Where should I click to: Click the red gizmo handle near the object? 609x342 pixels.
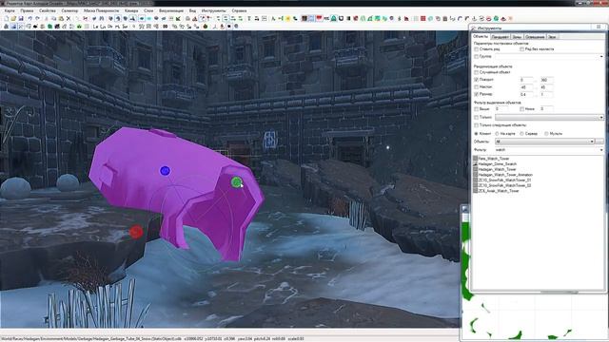(x=136, y=232)
